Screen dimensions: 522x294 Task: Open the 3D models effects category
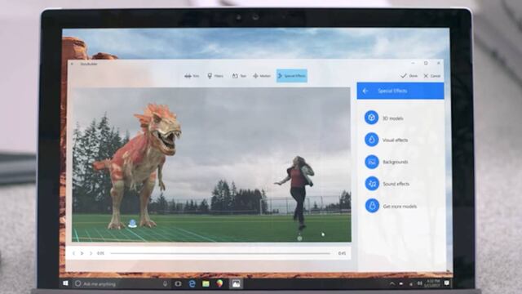pyautogui.click(x=384, y=118)
